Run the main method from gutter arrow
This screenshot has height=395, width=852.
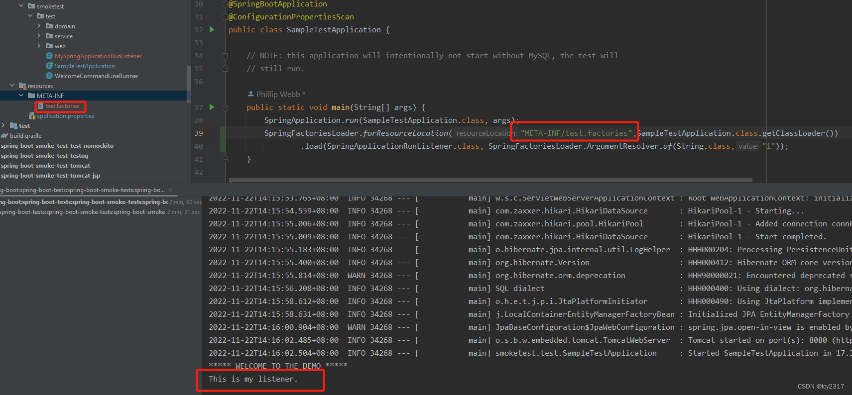pos(212,107)
